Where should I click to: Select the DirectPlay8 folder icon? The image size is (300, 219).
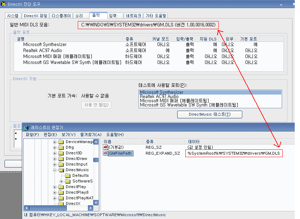click(x=61, y=192)
